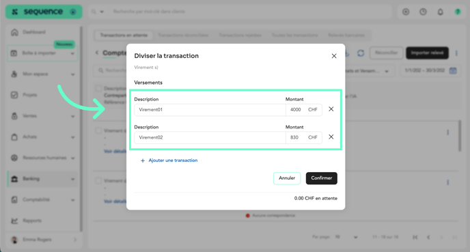Switch to Transactions en attente tab
The height and width of the screenshot is (252, 470).
click(124, 35)
